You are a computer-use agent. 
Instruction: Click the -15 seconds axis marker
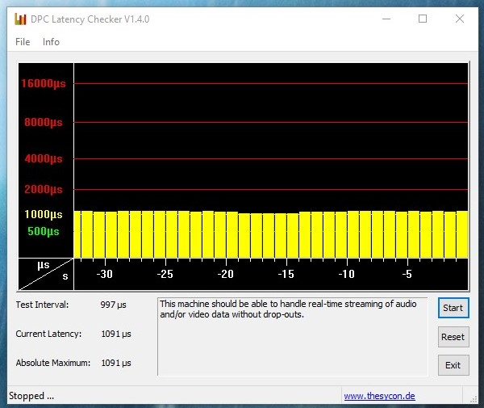pyautogui.click(x=286, y=274)
